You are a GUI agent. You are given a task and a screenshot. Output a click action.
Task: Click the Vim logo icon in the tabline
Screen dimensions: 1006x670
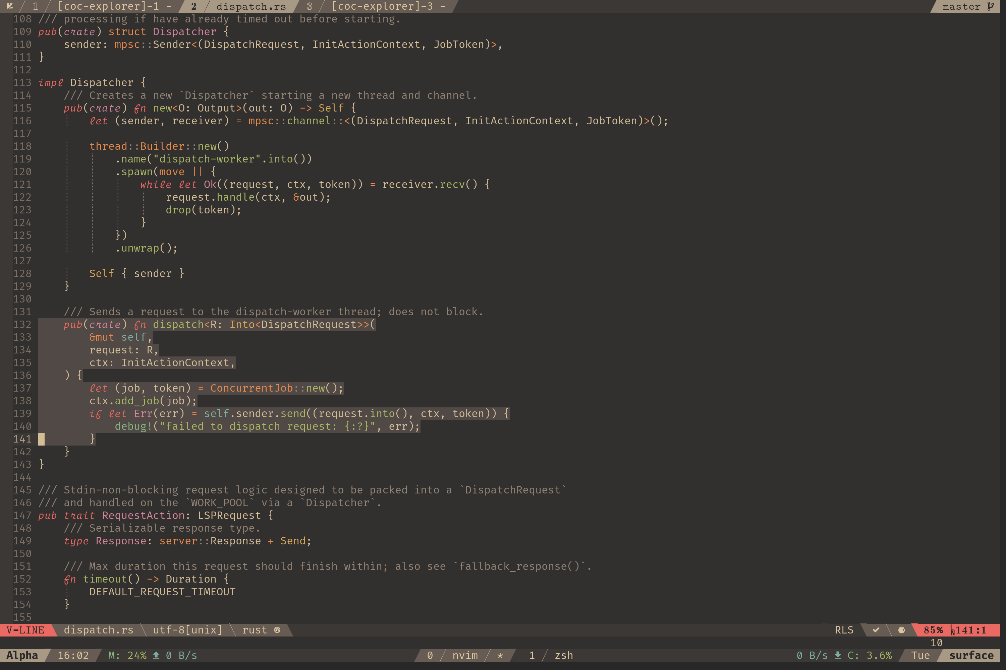[9, 6]
